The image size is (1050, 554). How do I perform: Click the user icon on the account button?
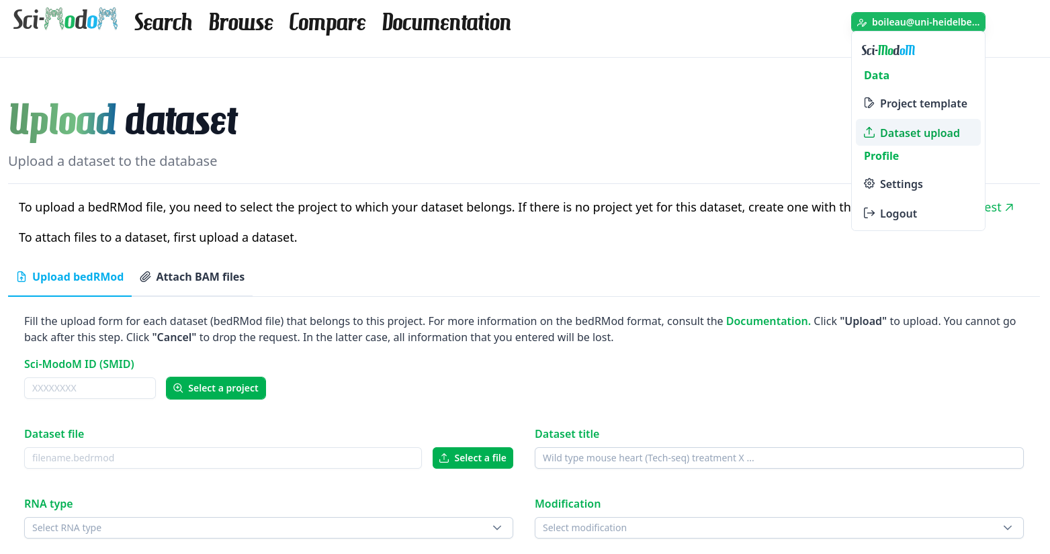pos(862,22)
